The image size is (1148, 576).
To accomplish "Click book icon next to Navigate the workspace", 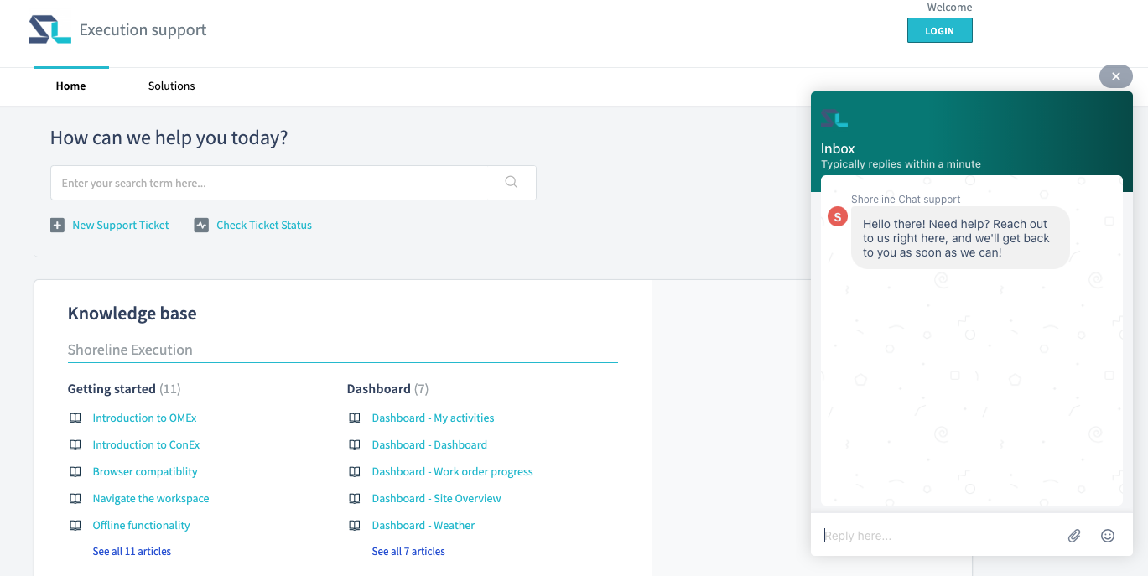I will (x=75, y=498).
